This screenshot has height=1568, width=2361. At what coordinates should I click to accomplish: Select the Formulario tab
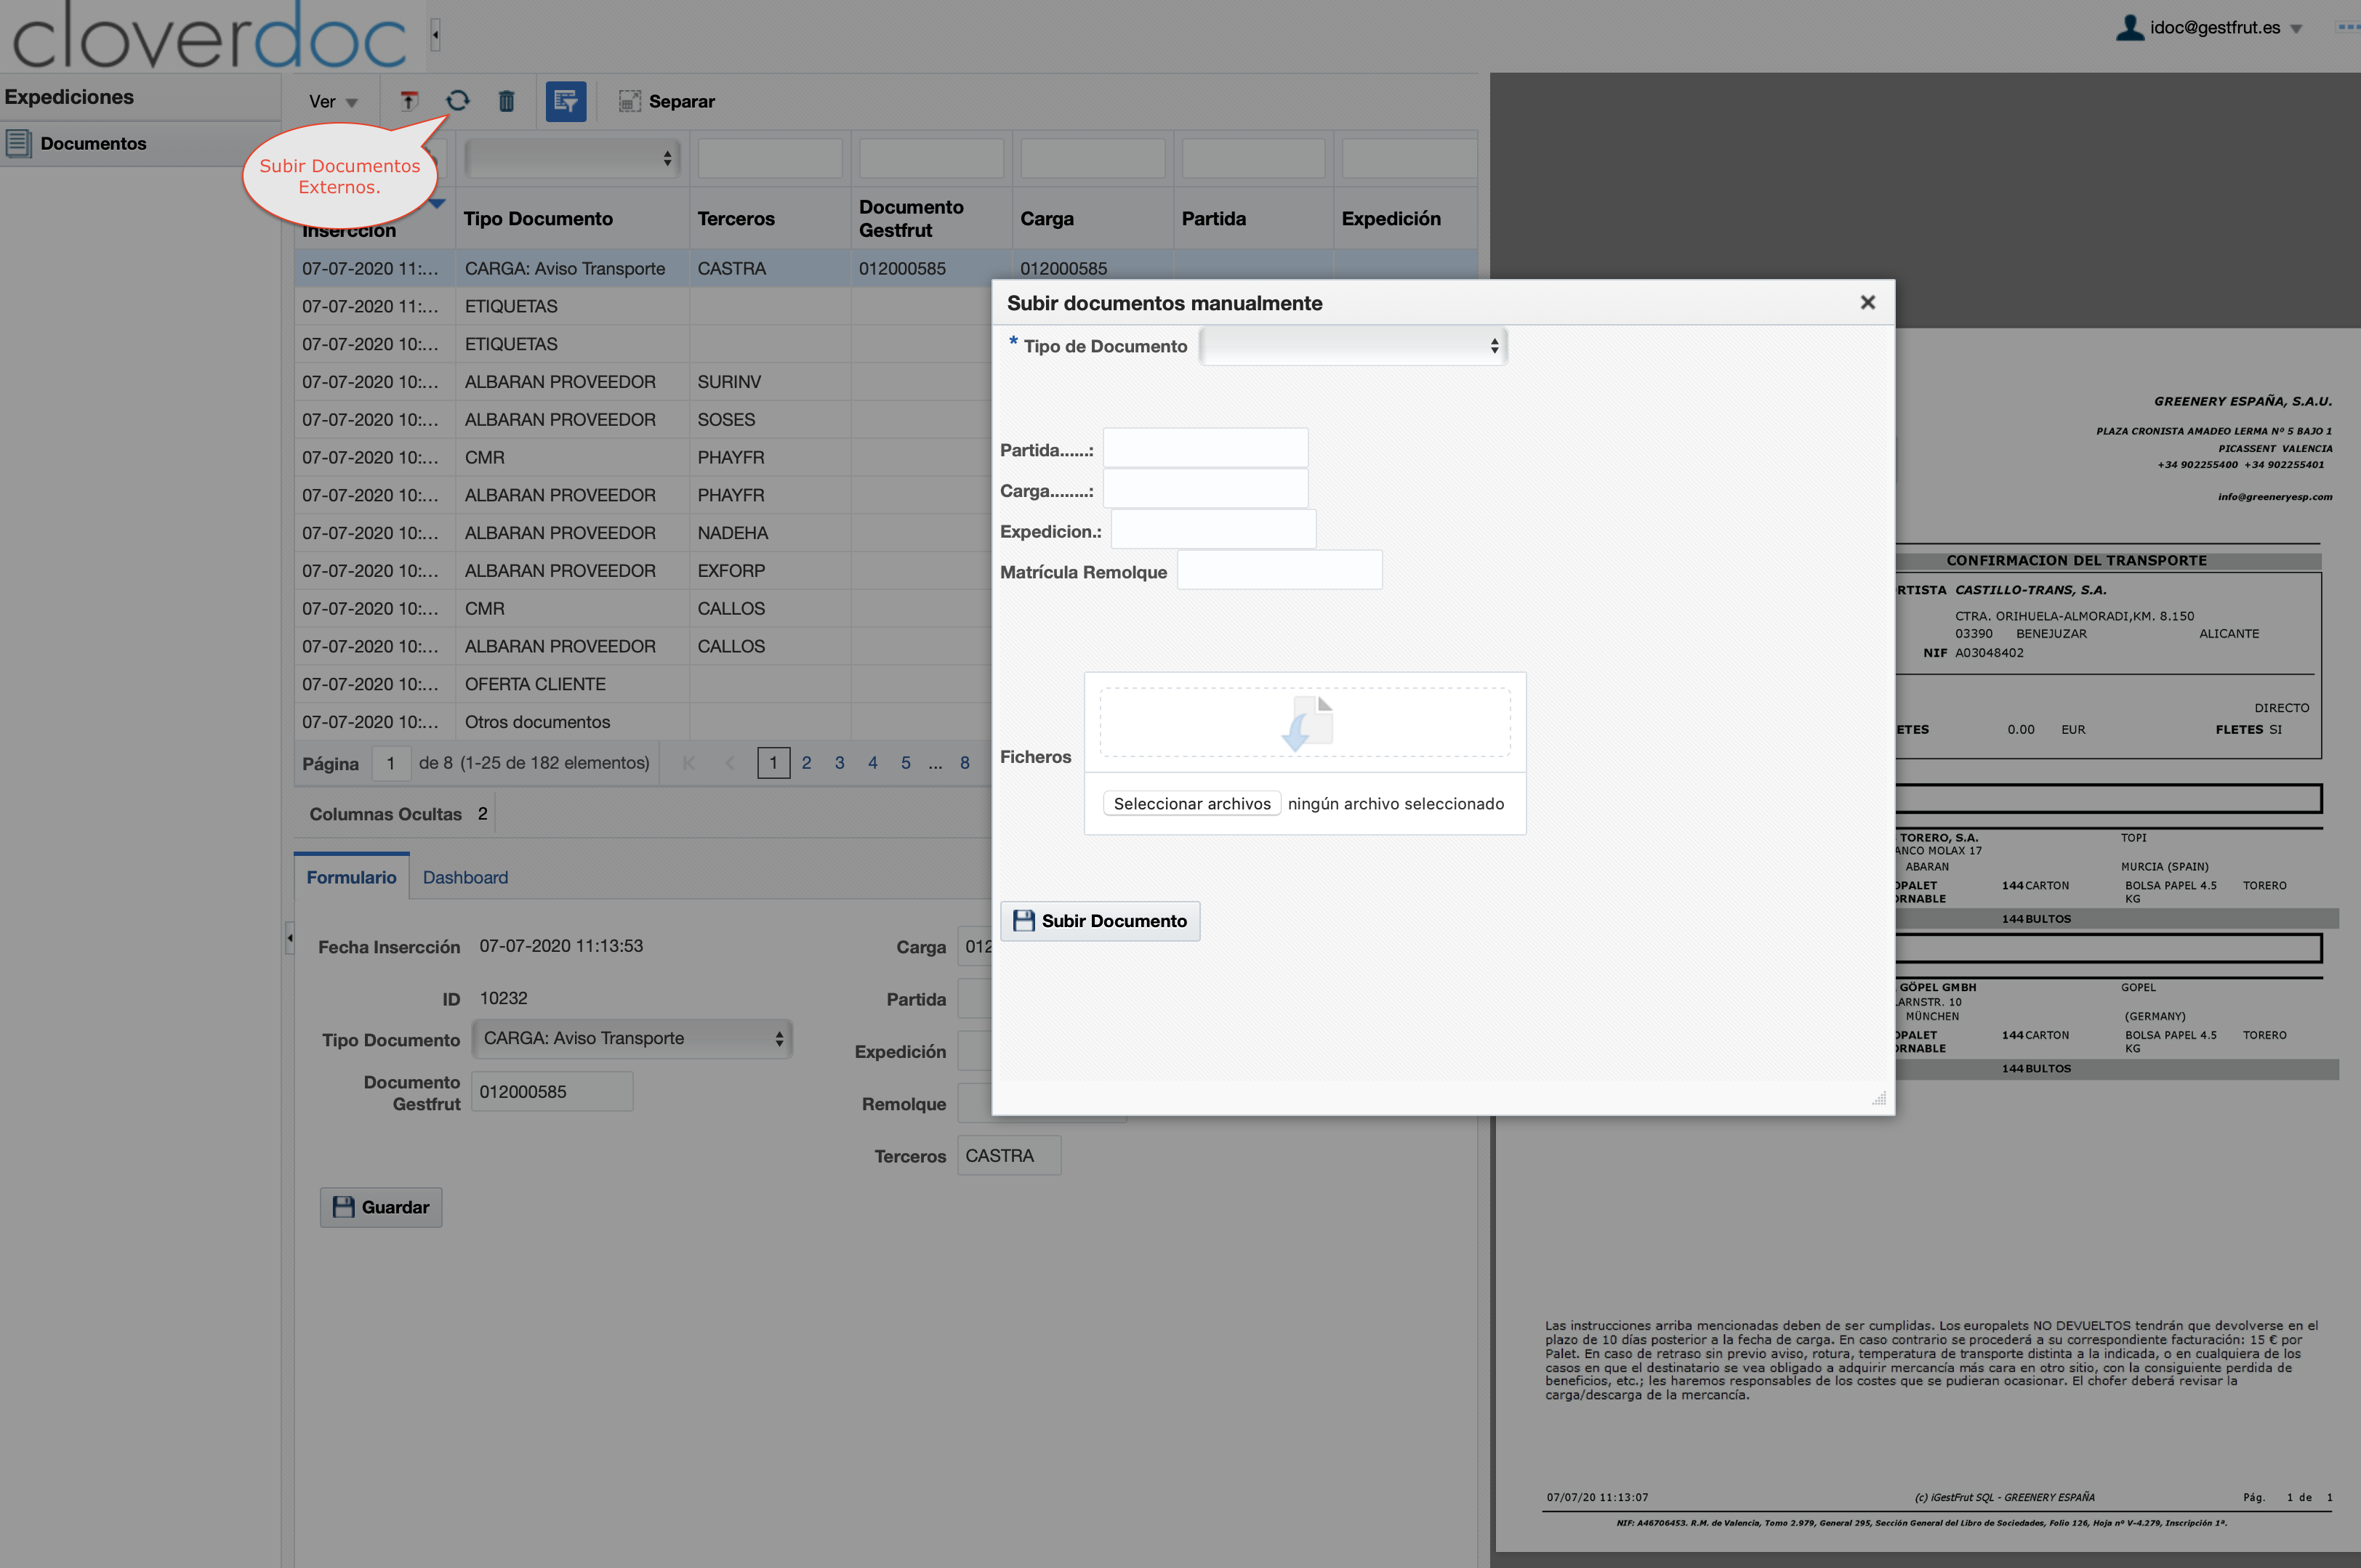tap(351, 877)
